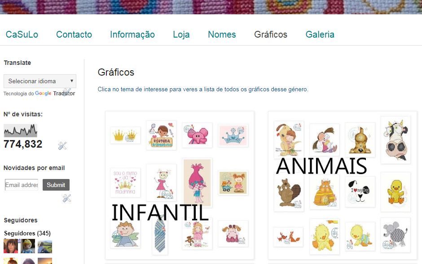This screenshot has height=264, width=422.
Task: Open the ANIMAIS charts category thumbnail
Action: (x=343, y=185)
